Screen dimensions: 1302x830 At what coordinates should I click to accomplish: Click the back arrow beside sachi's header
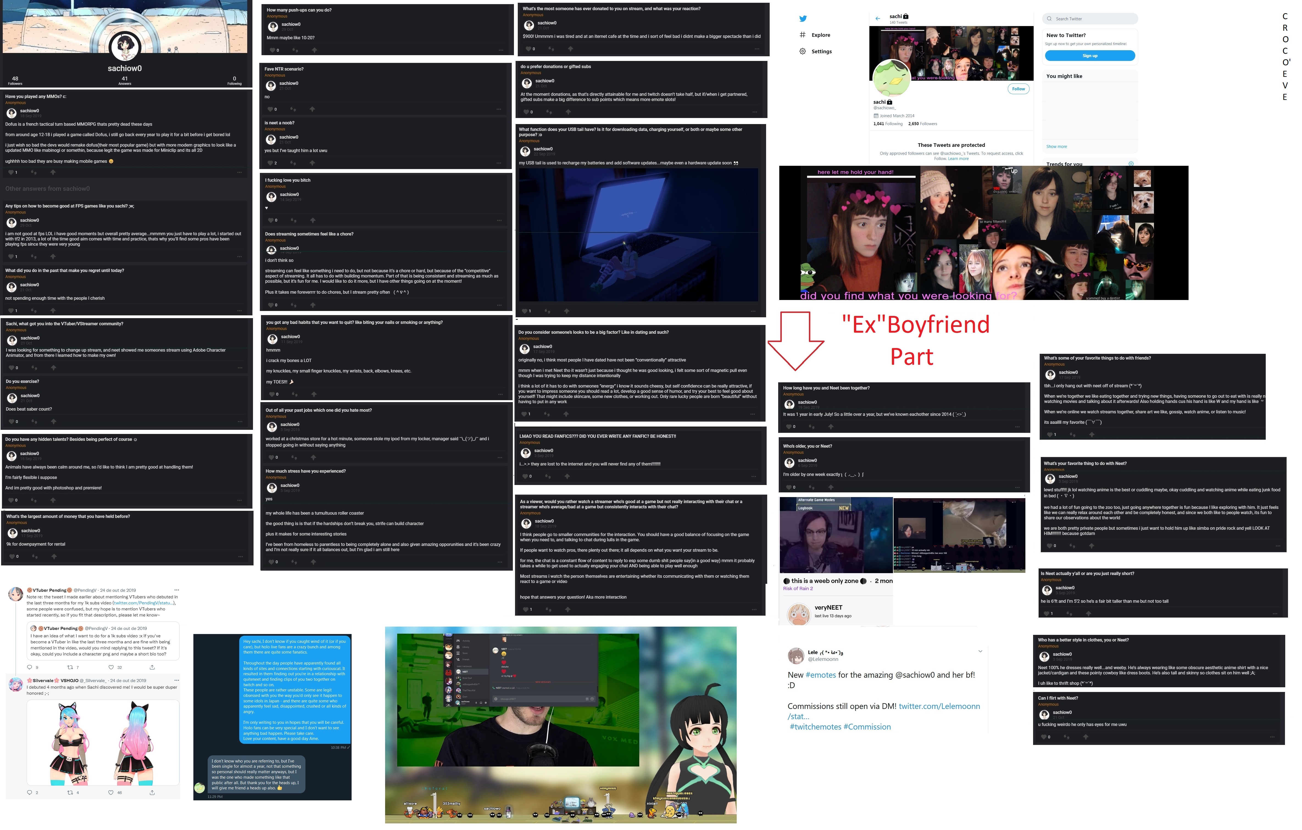point(878,19)
